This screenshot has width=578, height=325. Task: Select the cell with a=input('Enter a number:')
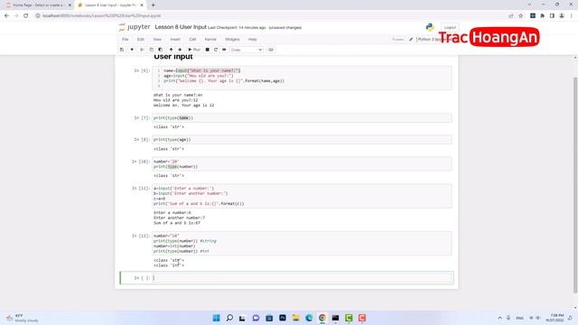click(x=302, y=196)
